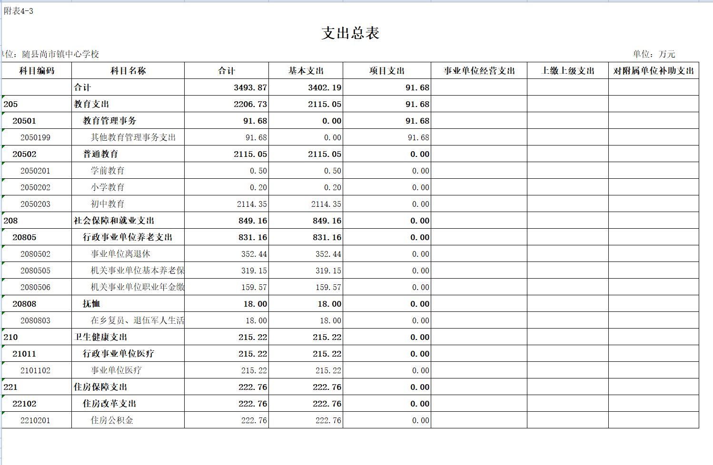Click the 卫生健康支出 cell

tap(128, 337)
